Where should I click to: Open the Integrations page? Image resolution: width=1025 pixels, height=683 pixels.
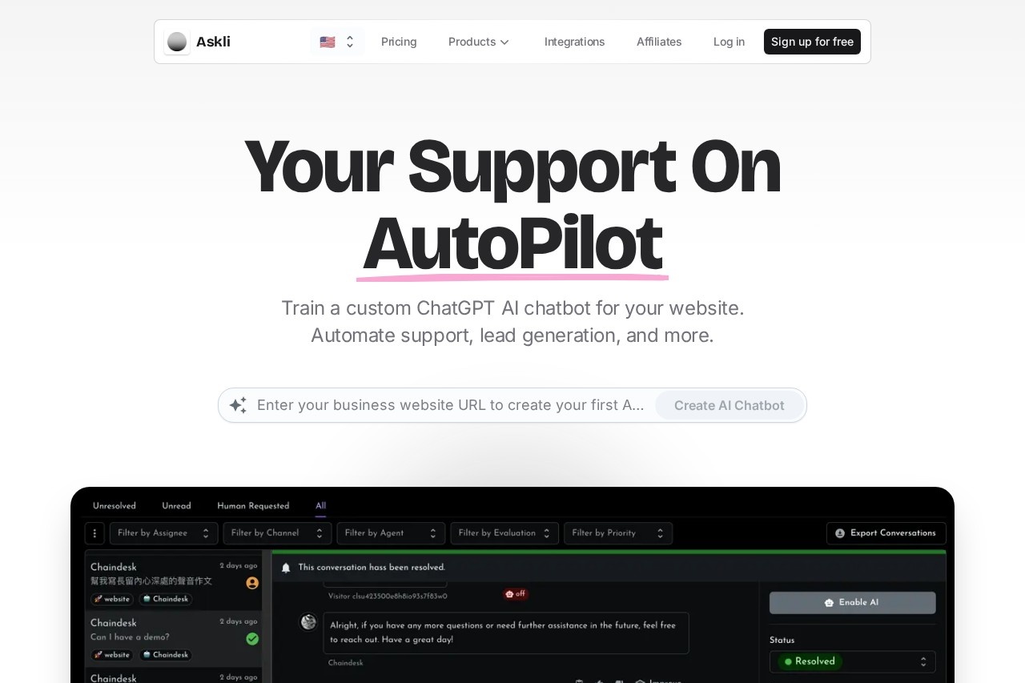tap(574, 42)
